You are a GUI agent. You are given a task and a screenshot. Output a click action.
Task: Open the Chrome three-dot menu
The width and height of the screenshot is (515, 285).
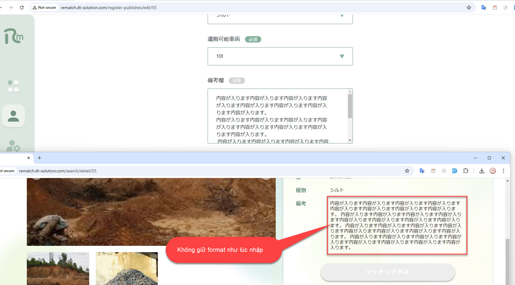503,171
